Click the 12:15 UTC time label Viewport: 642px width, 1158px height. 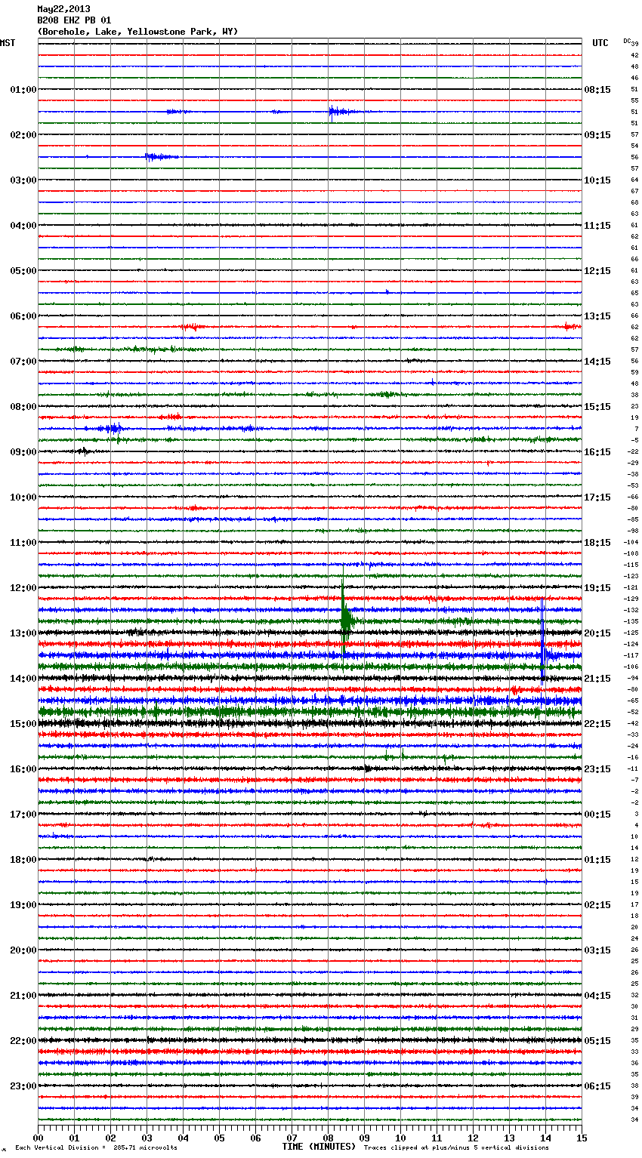[597, 271]
